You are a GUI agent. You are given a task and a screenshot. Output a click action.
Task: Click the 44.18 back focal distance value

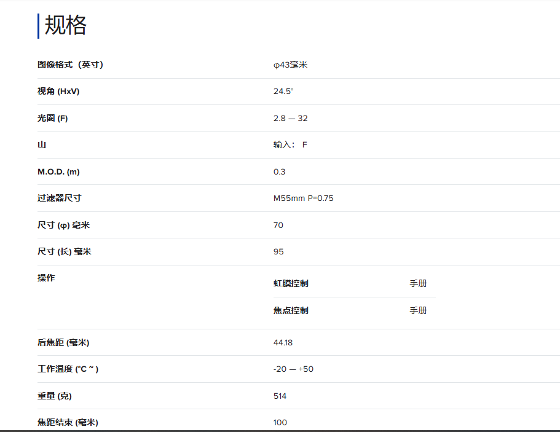pyautogui.click(x=283, y=342)
